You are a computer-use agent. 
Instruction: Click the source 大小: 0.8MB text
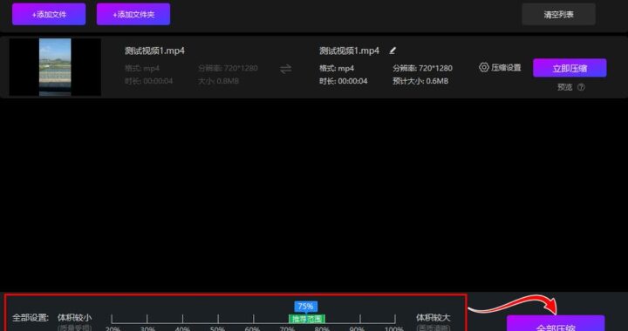[218, 81]
